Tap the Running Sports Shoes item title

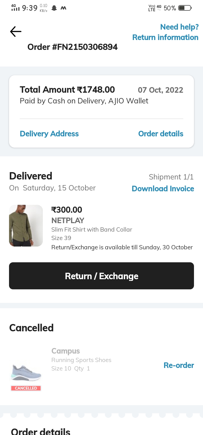(x=81, y=360)
